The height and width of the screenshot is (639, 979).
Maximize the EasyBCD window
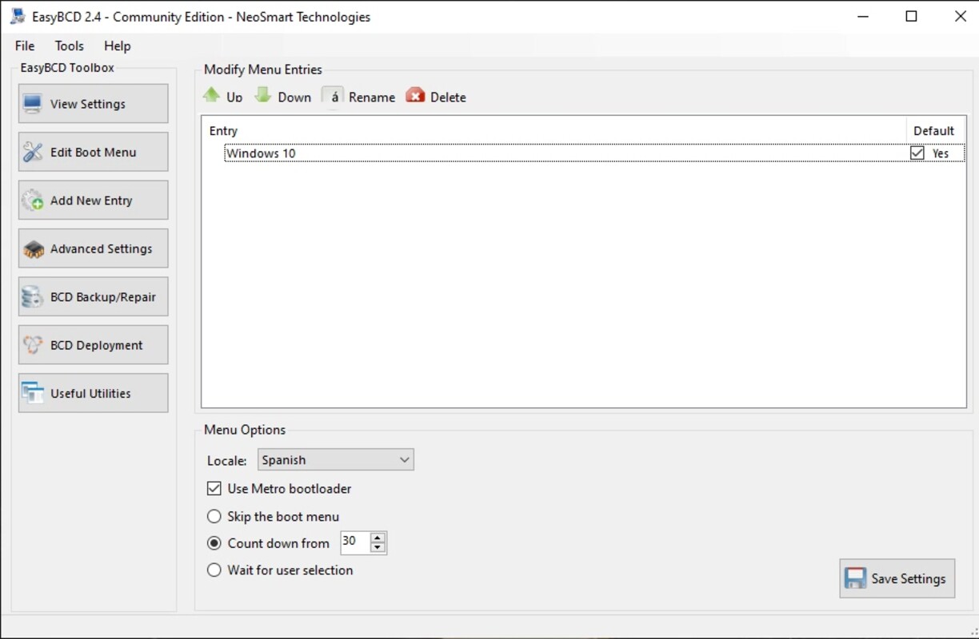(x=911, y=17)
